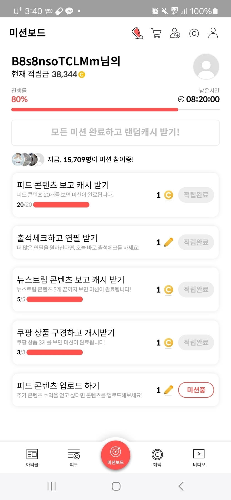Tap the invite friend icon

pyautogui.click(x=175, y=33)
